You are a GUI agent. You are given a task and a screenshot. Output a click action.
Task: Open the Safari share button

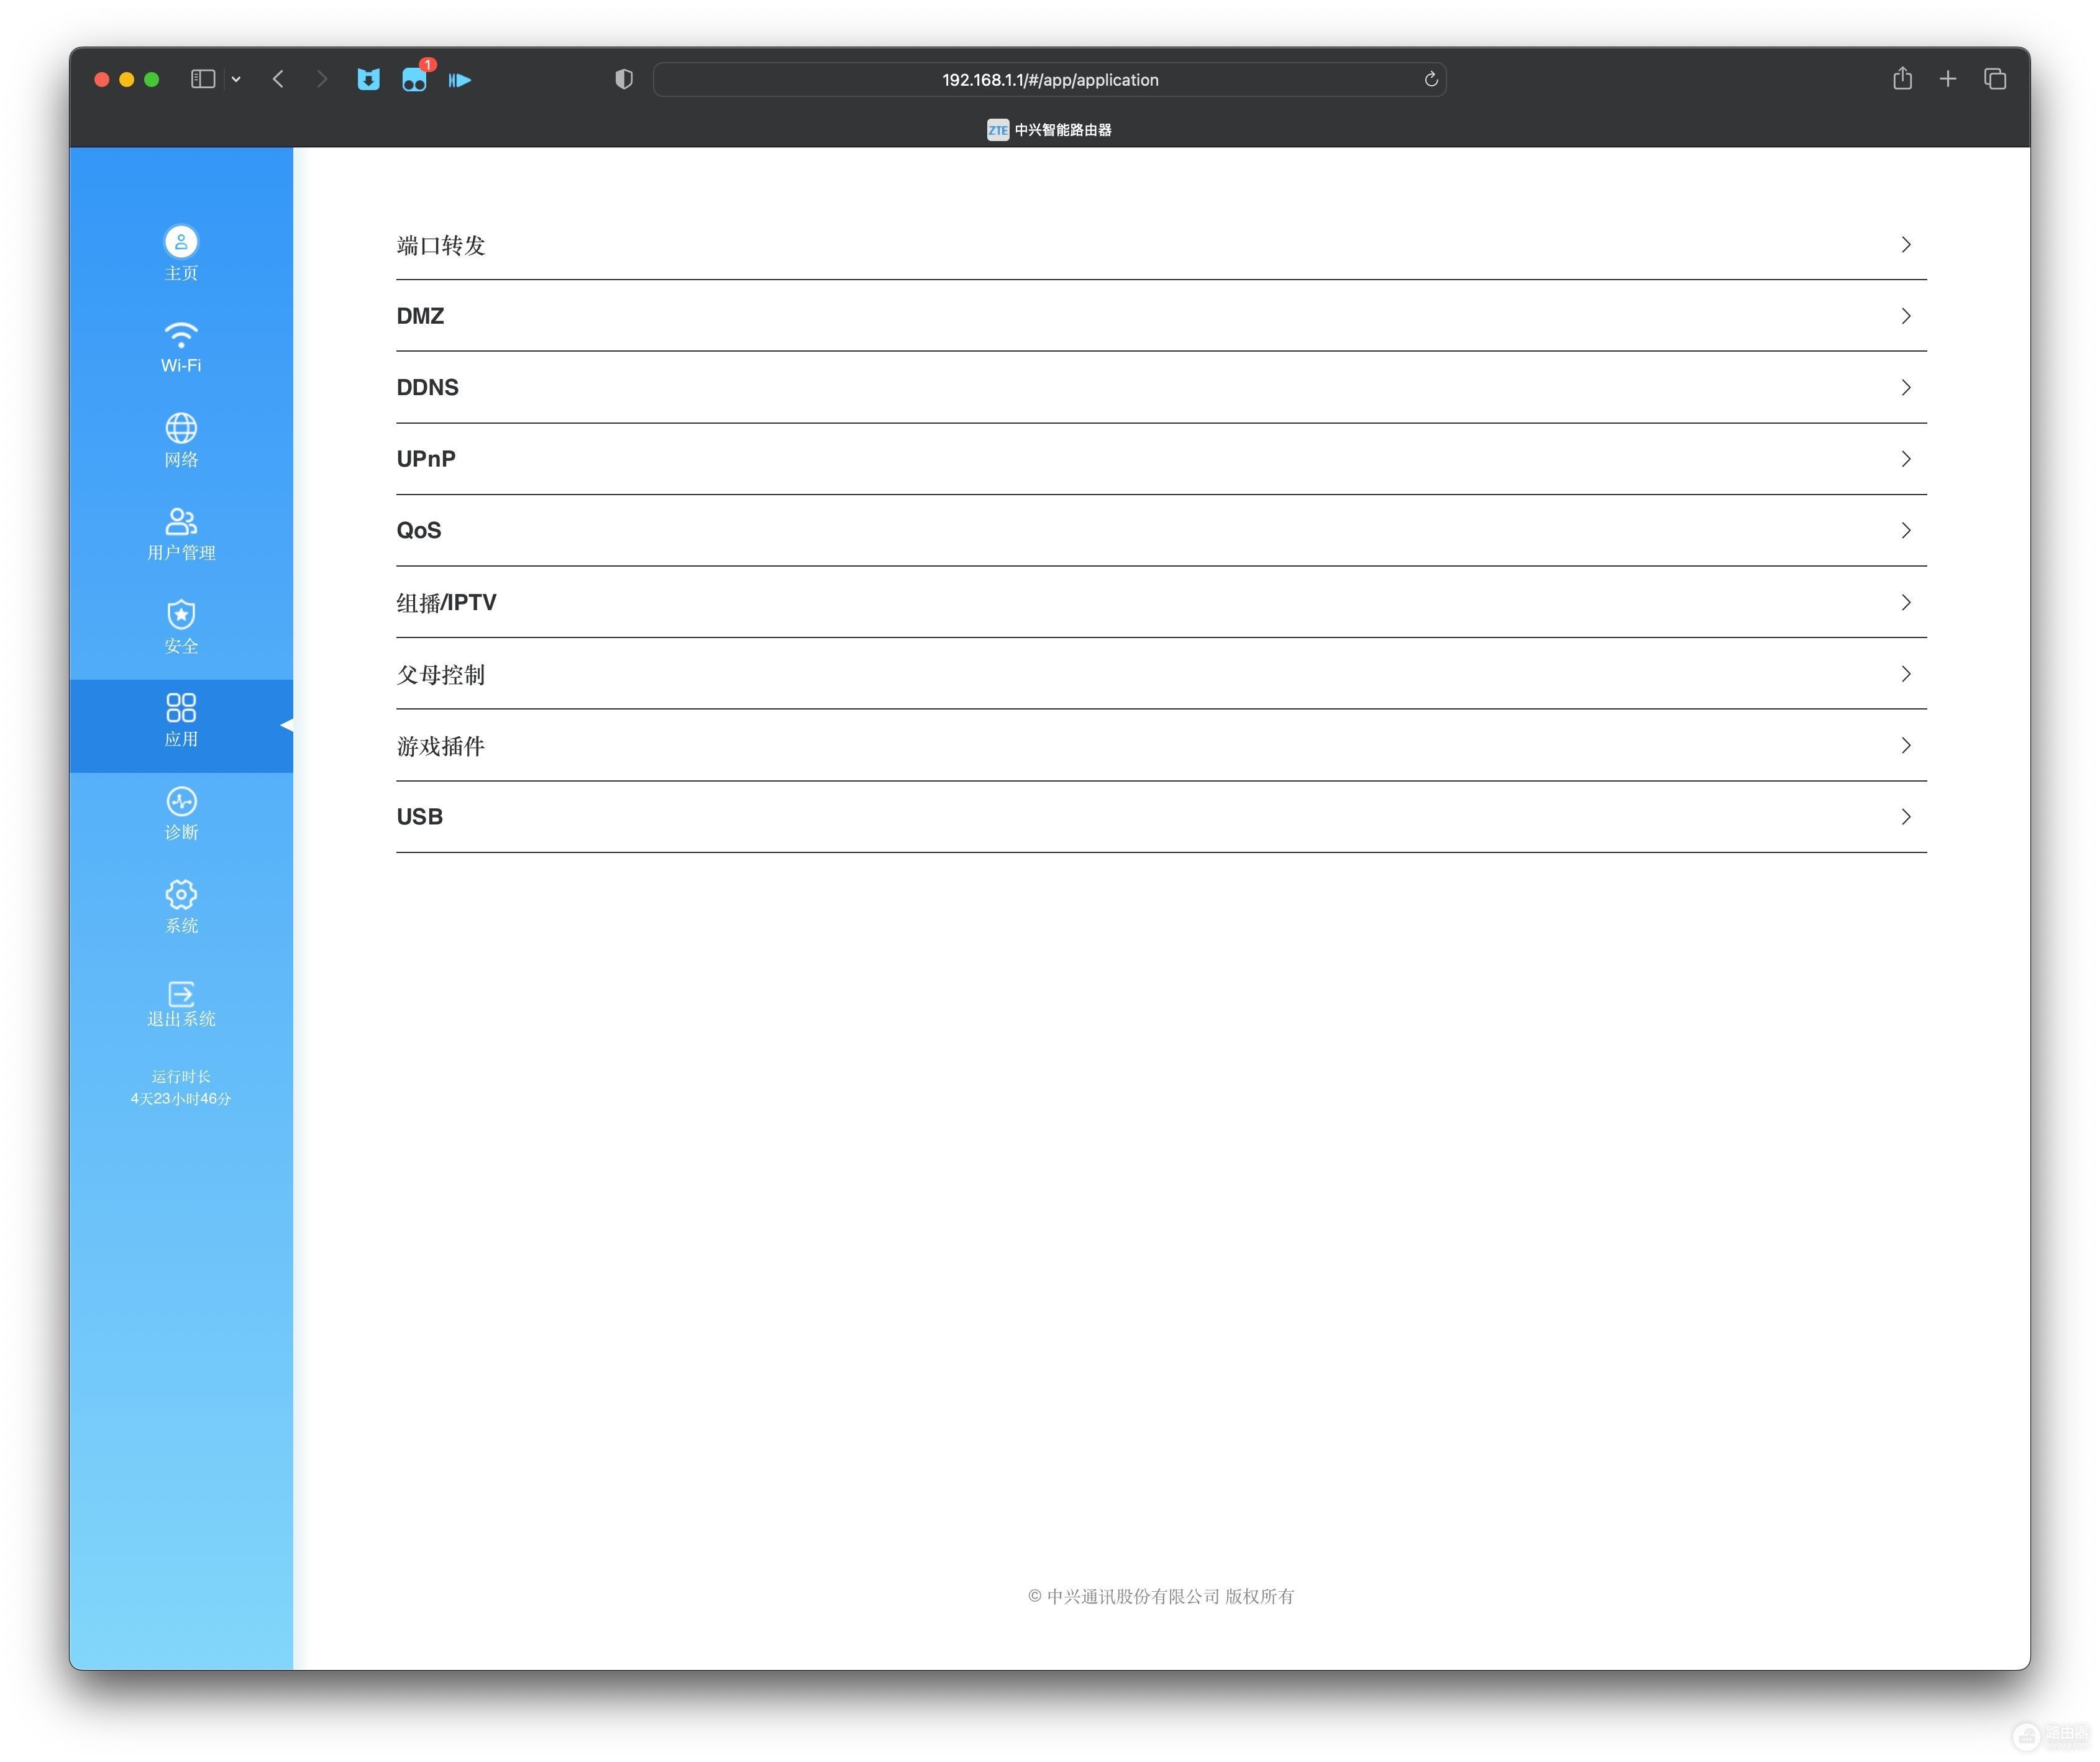(1902, 78)
